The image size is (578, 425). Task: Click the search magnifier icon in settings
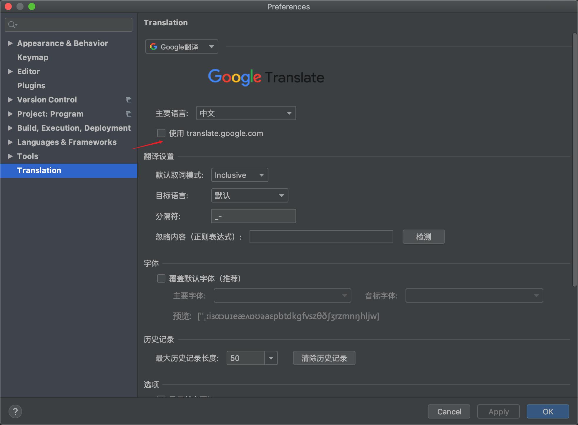click(x=12, y=25)
